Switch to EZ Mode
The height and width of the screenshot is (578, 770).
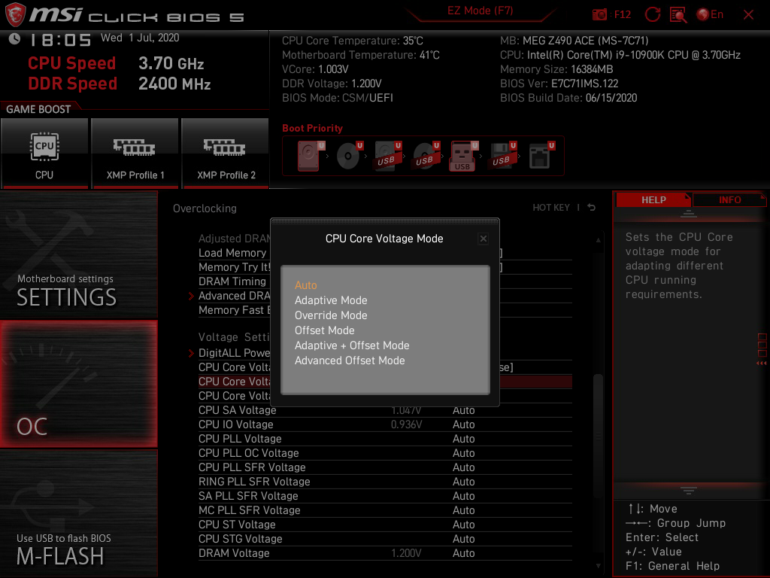tap(479, 11)
